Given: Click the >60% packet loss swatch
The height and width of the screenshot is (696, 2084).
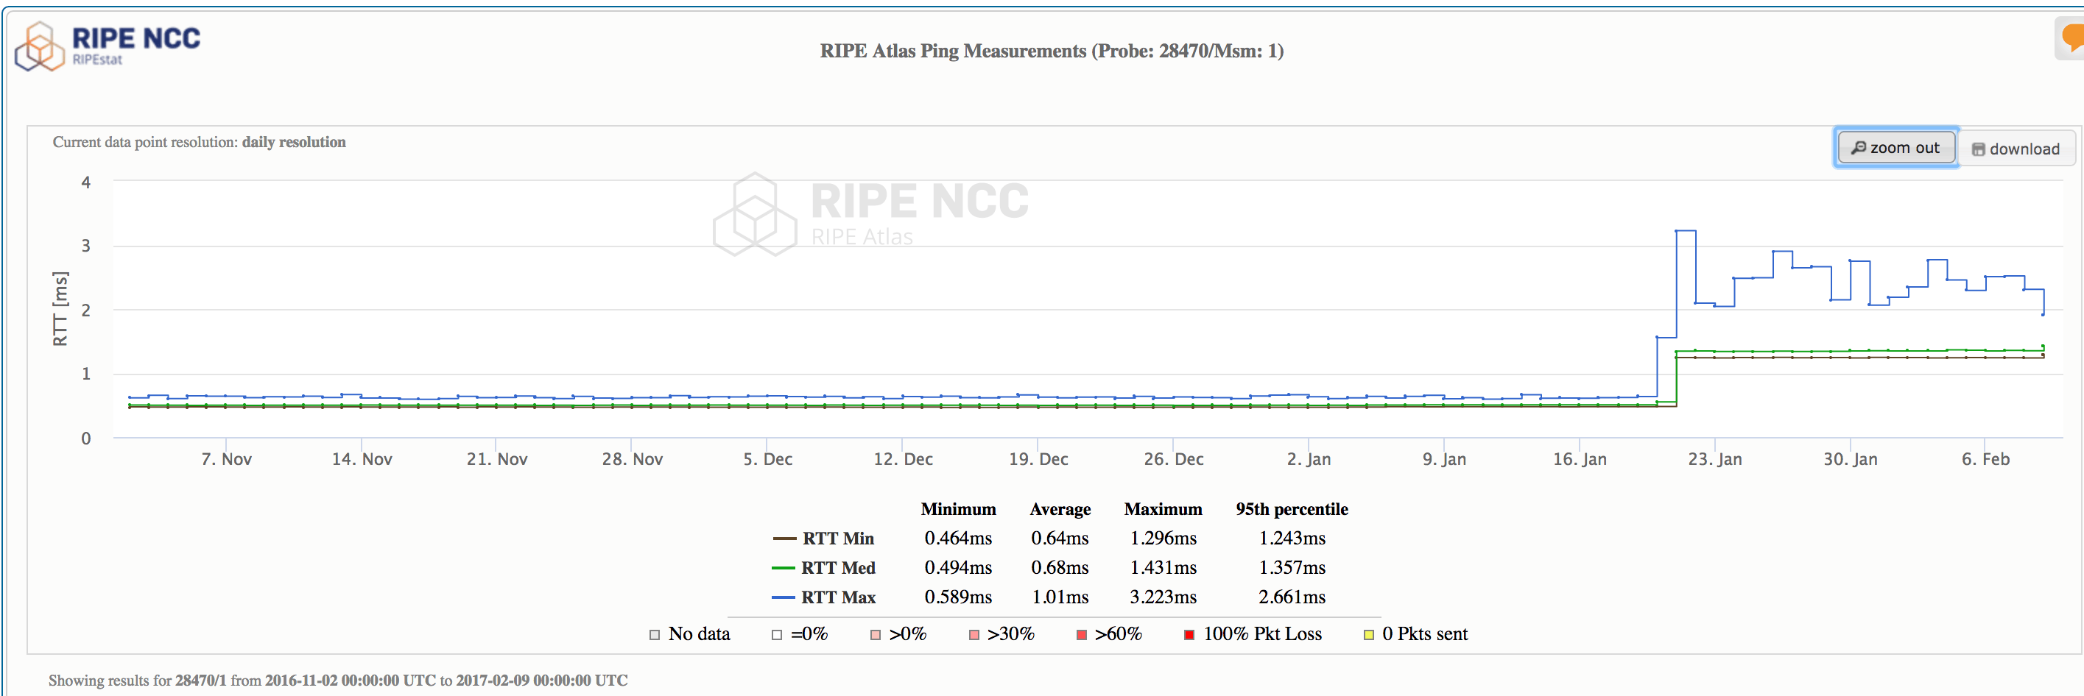Looking at the screenshot, I should (x=1082, y=634).
